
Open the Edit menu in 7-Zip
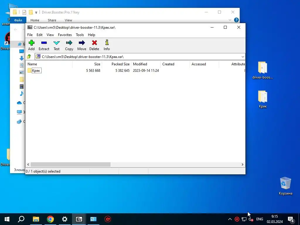point(40,35)
